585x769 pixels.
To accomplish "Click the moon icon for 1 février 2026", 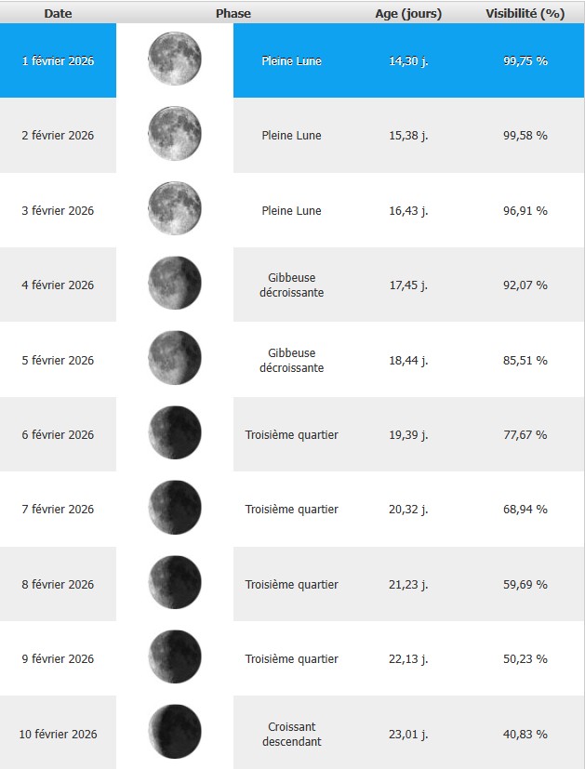I will [x=175, y=59].
